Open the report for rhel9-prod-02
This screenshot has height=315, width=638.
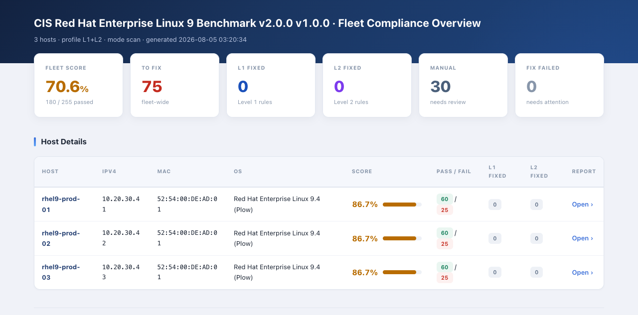point(582,238)
